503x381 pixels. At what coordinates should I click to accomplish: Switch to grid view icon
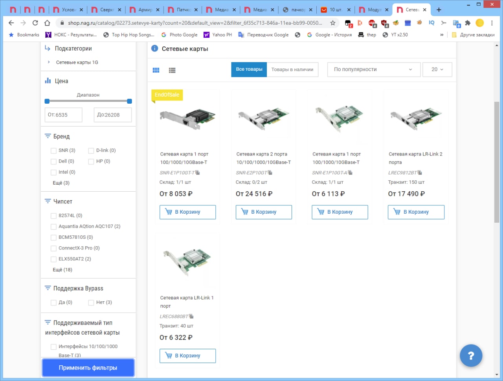[156, 70]
